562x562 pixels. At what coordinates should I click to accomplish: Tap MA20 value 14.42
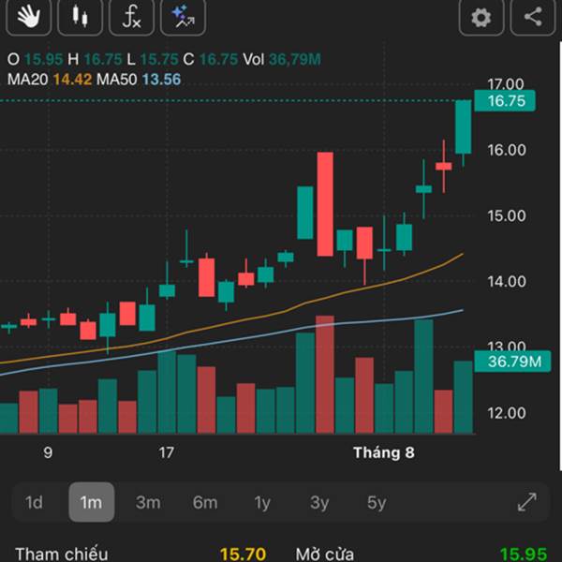click(73, 80)
